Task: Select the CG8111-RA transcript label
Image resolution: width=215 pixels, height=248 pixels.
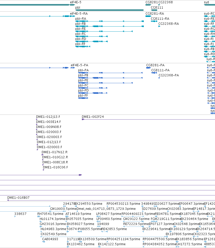Action: pos(160,19)
